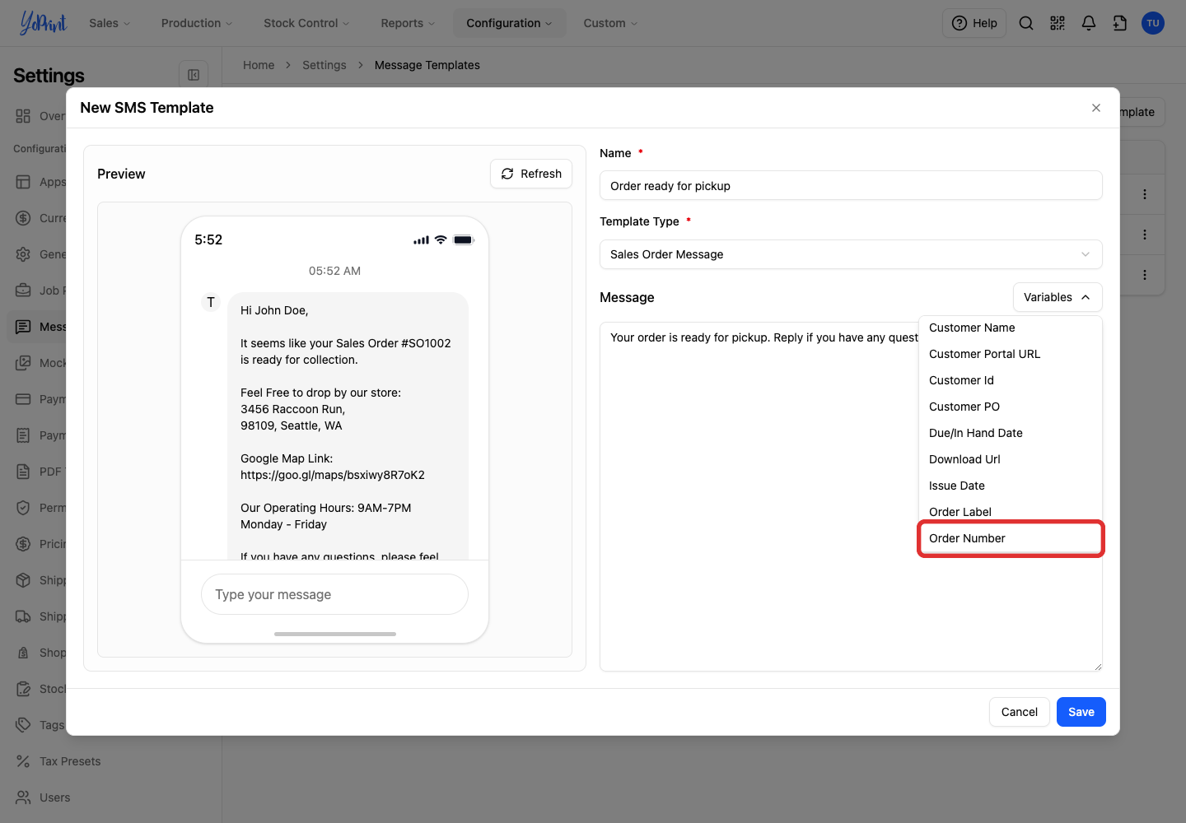Viewport: 1186px width, 823px height.
Task: Insert the Customer Name variable
Action: coord(1011,328)
